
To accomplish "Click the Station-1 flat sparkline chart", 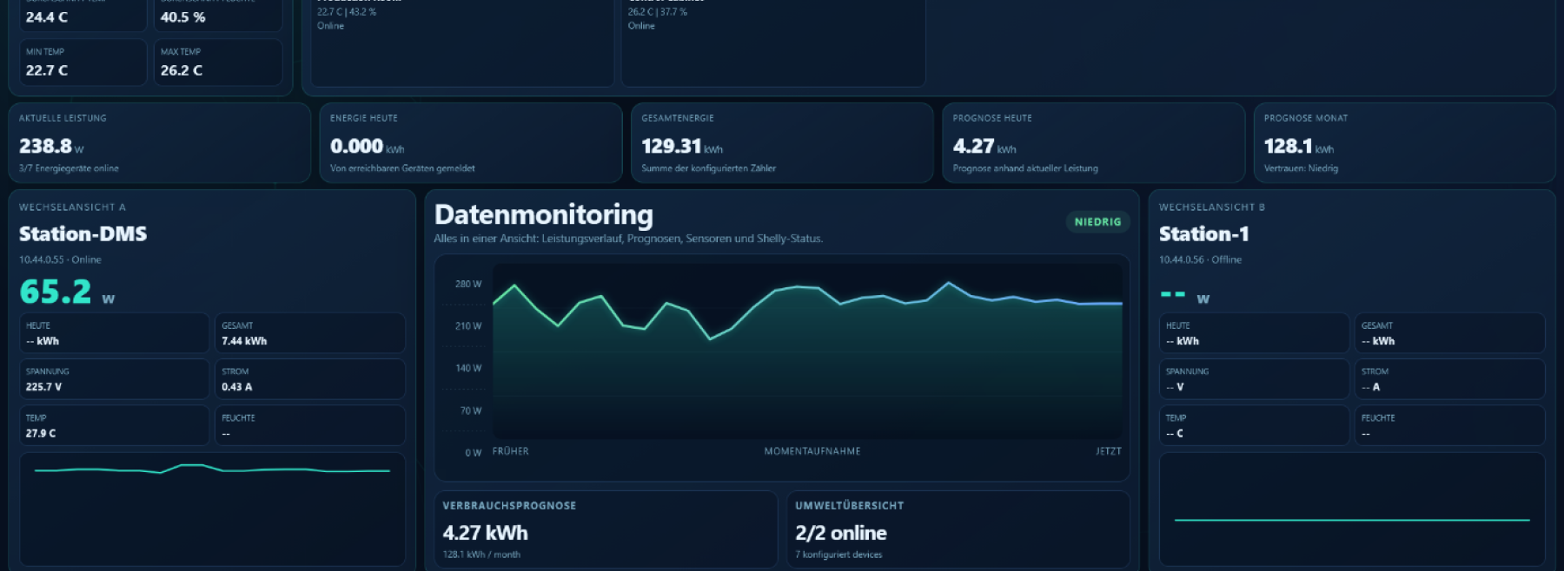I will (x=1352, y=509).
